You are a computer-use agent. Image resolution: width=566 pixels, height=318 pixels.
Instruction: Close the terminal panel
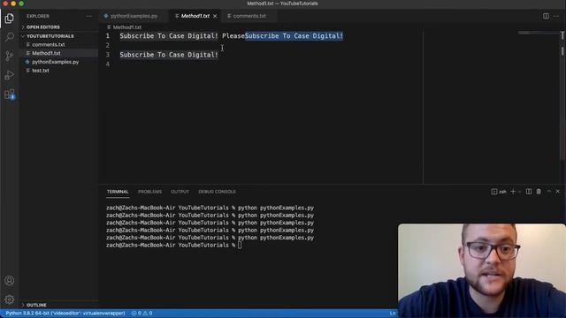(x=558, y=192)
